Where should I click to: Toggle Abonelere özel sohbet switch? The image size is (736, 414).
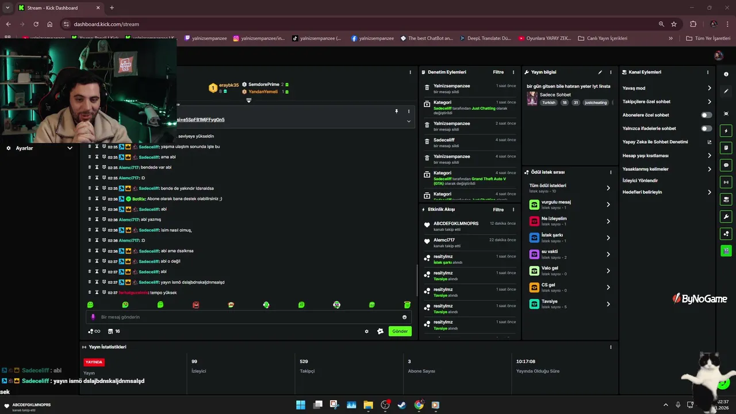[707, 115]
